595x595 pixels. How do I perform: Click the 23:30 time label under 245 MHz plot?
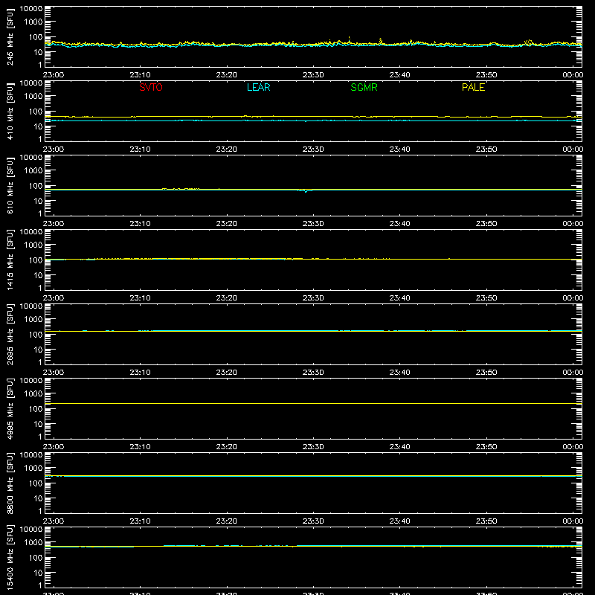313,75
